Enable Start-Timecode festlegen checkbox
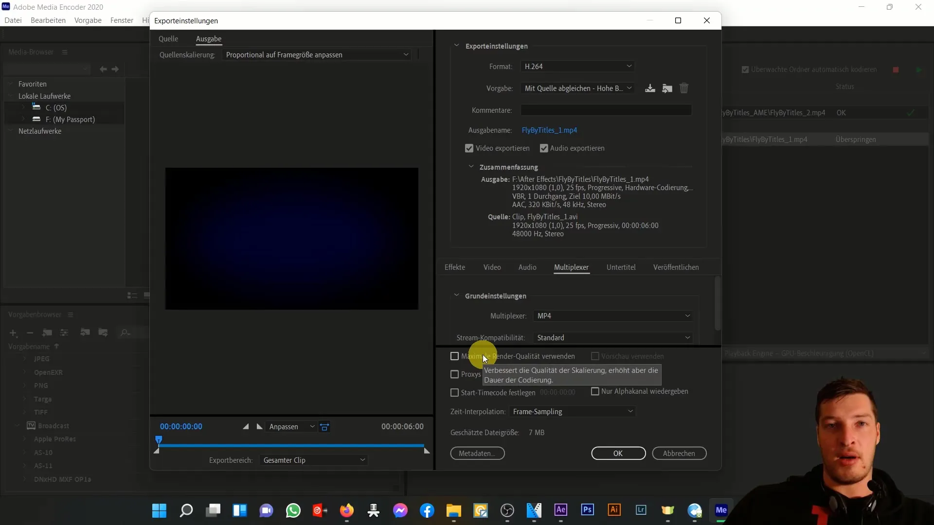The image size is (934, 525). coord(455,392)
